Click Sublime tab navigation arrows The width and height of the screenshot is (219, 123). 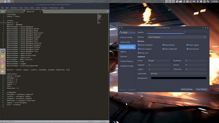2,11
